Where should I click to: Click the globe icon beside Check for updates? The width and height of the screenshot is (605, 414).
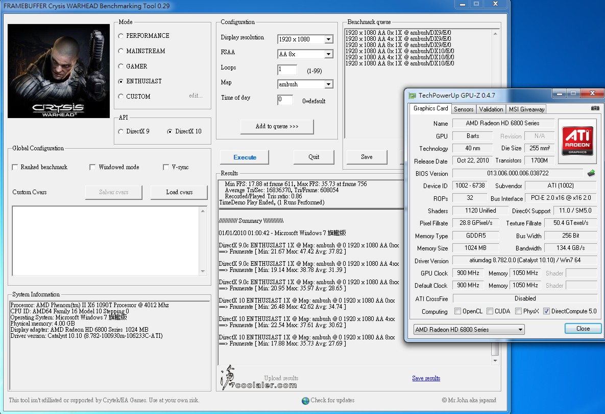[305, 401]
